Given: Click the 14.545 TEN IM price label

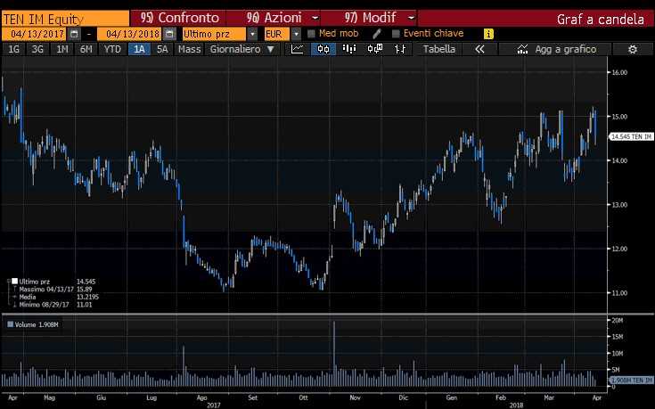Looking at the screenshot, I should tap(631, 136).
